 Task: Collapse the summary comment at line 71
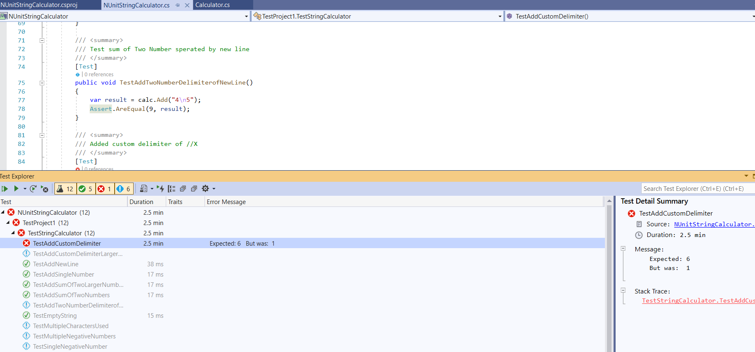(x=42, y=40)
